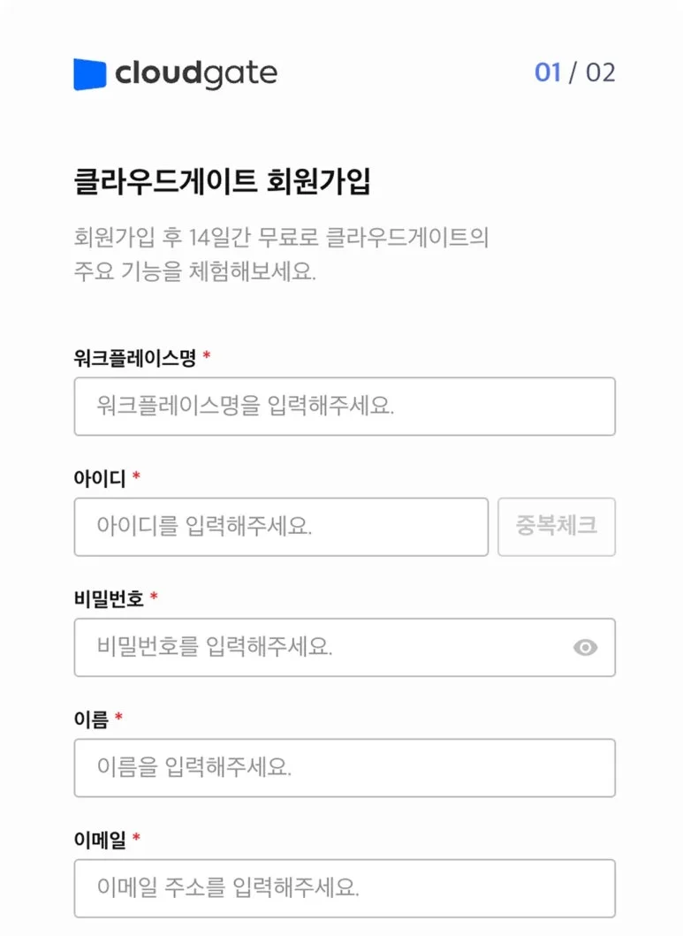Click the required asterisk beside 워크플레이스명
Viewport: 683px width, 936px height.
tap(205, 354)
